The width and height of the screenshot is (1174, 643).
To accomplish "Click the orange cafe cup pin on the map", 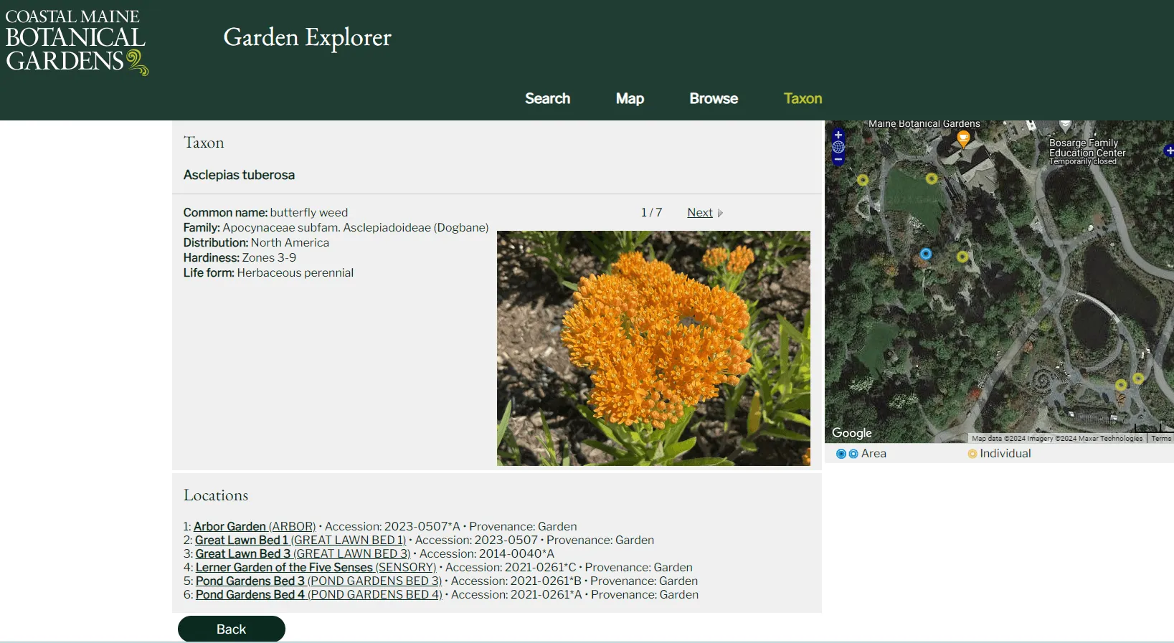I will click(x=964, y=138).
